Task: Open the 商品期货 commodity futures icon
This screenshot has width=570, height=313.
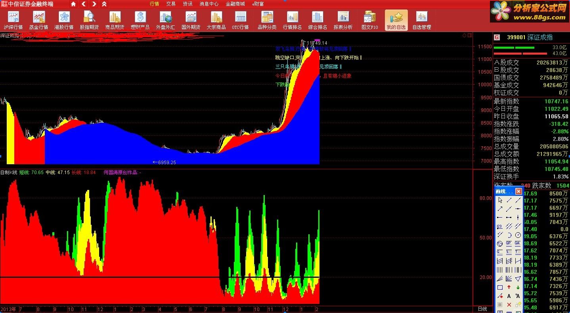Action: point(115,20)
